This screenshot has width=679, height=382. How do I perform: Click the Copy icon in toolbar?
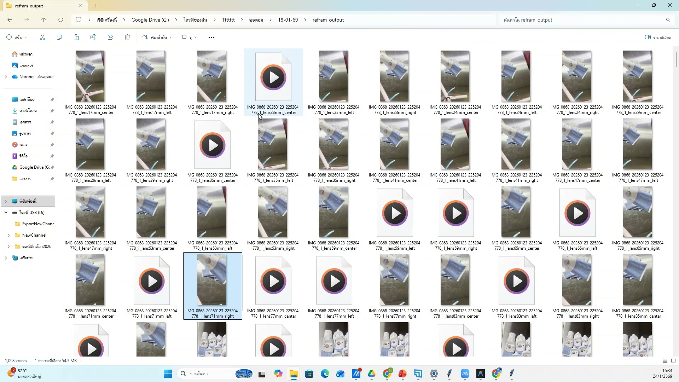pos(59,37)
